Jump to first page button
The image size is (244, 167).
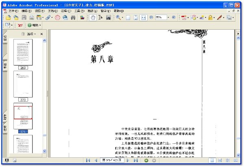pos(88,160)
